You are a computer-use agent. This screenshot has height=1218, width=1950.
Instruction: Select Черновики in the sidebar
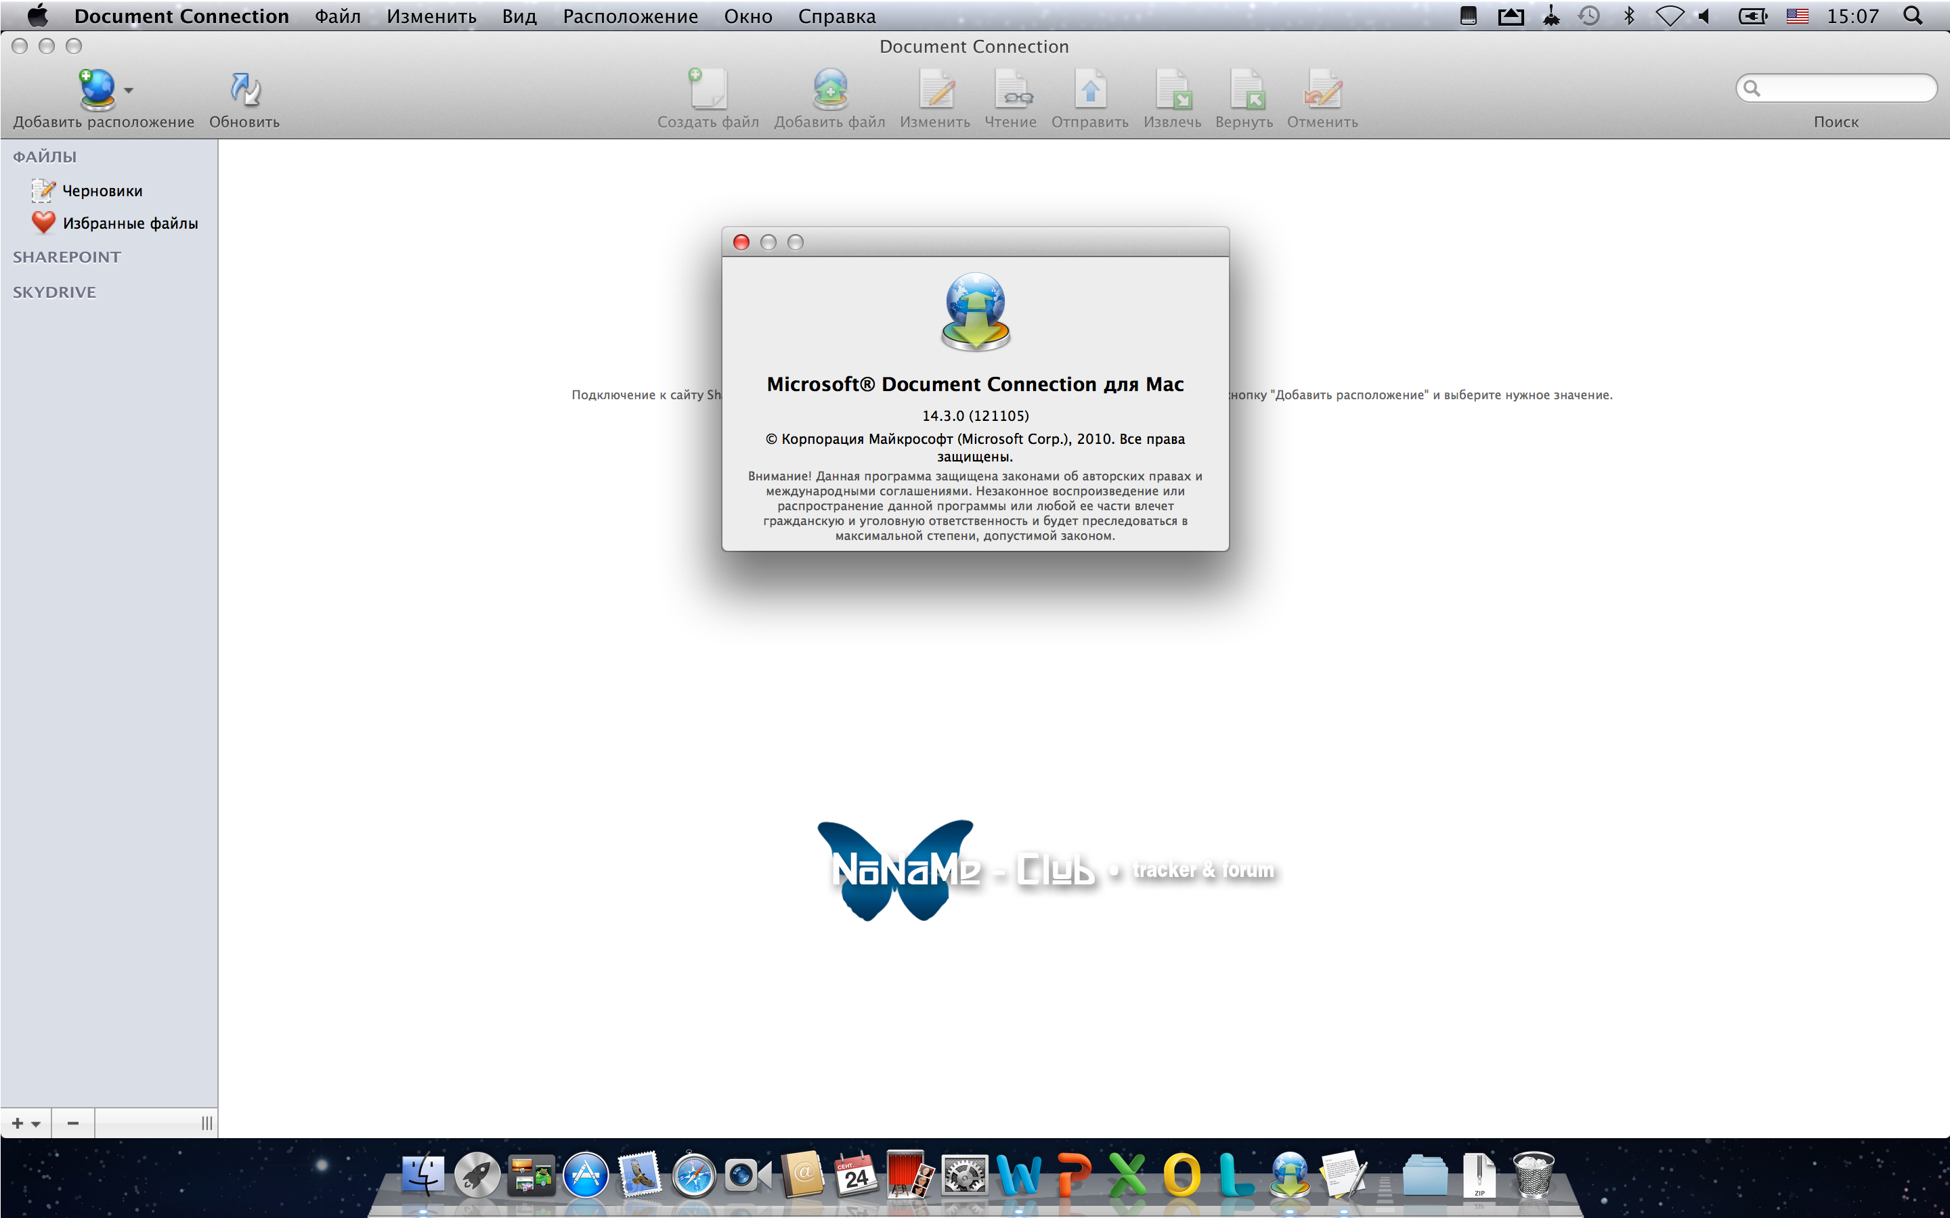tap(102, 191)
